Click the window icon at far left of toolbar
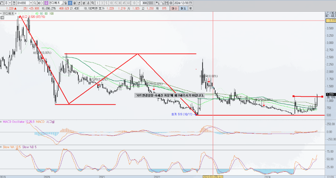Viewport: 336px width, 178px height. [2, 3]
